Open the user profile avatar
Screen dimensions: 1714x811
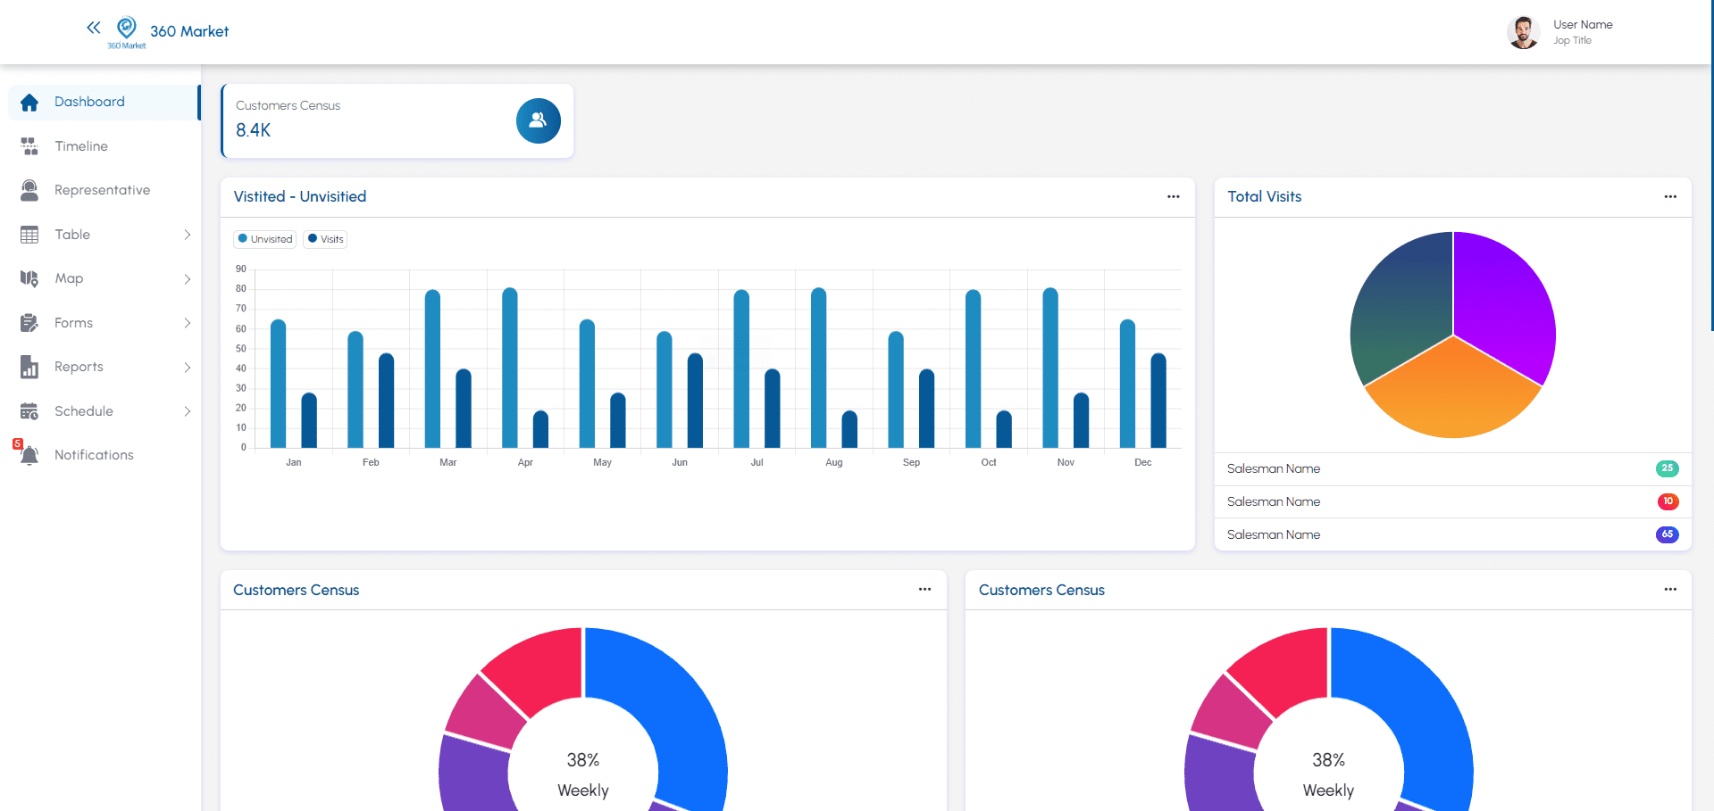1523,32
